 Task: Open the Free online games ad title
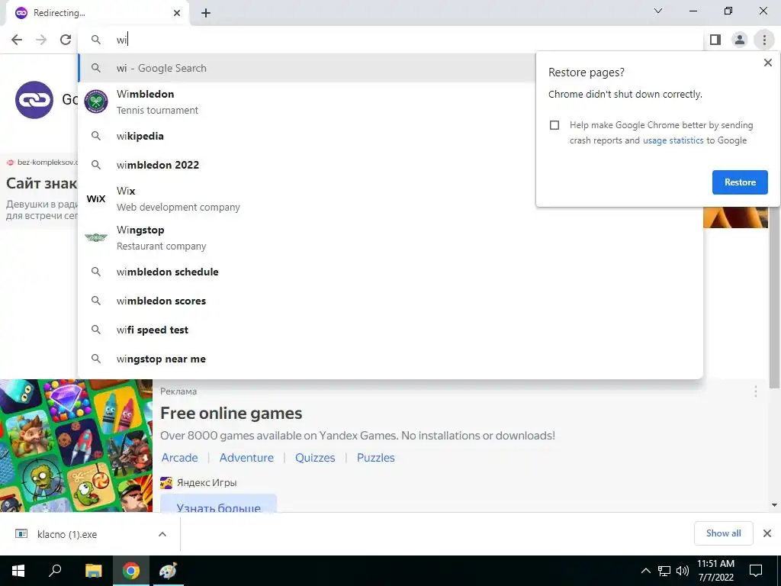click(x=231, y=414)
